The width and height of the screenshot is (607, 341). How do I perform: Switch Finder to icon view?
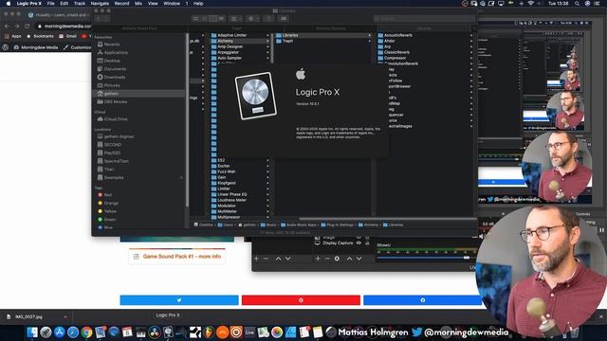coord(196,19)
